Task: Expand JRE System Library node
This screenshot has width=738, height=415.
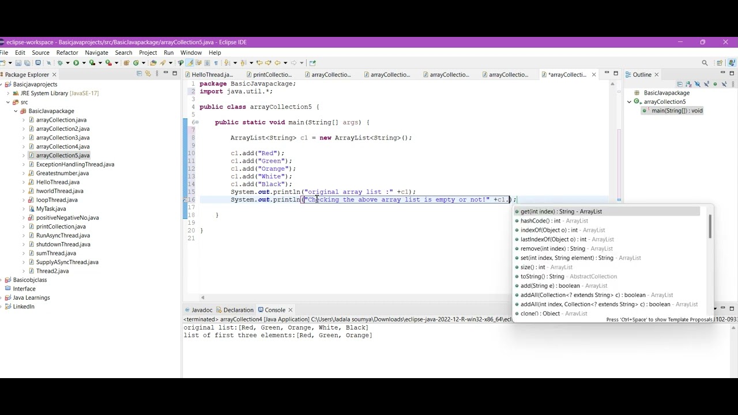Action: (8, 93)
